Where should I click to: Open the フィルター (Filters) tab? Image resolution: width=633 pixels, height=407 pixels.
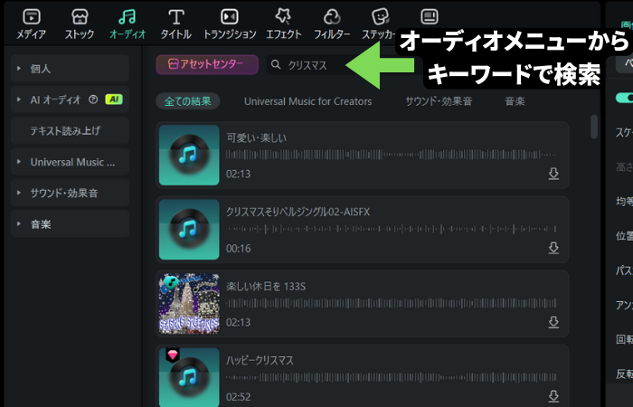[332, 24]
